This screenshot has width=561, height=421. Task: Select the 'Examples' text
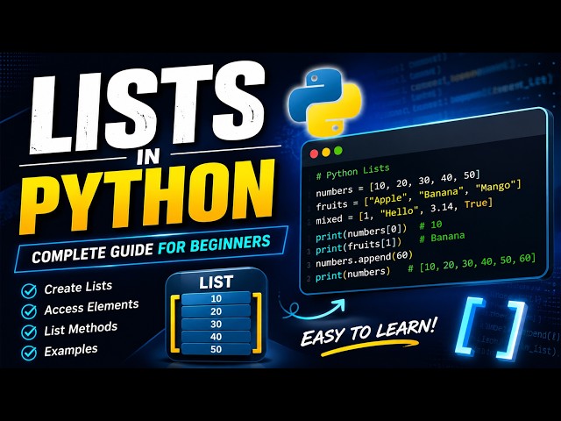coord(70,350)
